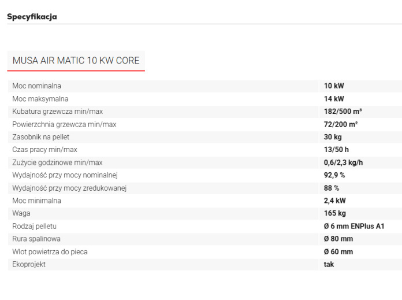Image resolution: width=402 pixels, height=300 pixels.
Task: Select the 13/50 h working time value
Action: 336,150
